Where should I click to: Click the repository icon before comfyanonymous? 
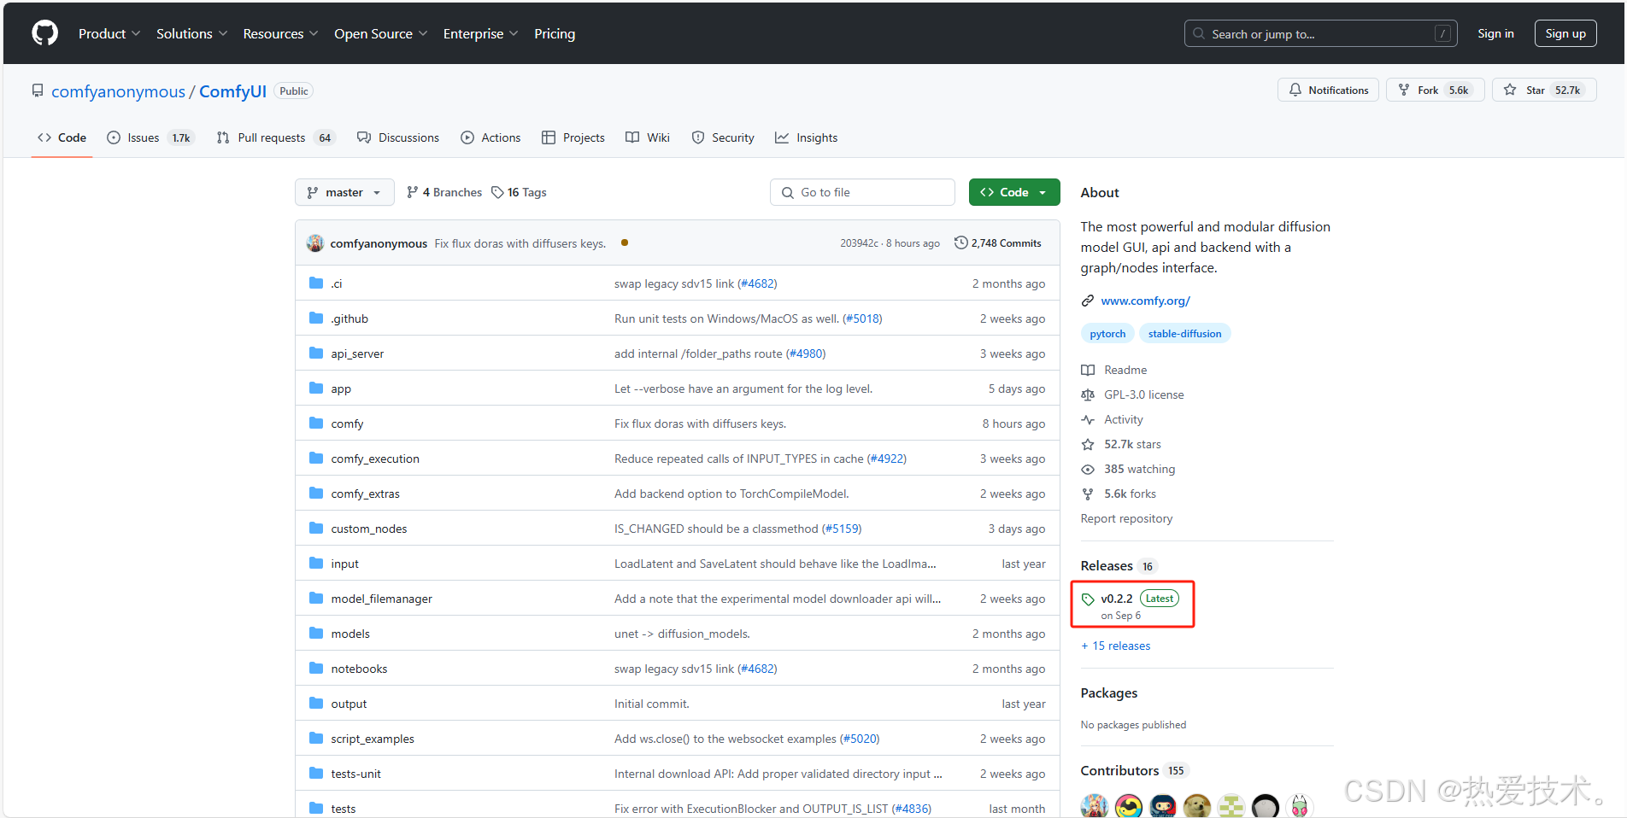pos(38,91)
